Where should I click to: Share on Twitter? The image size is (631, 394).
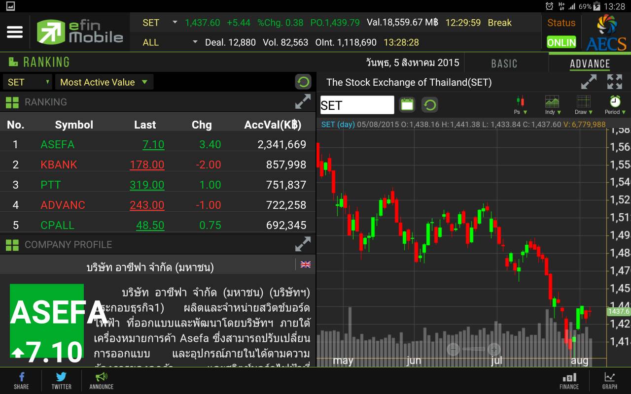click(61, 381)
